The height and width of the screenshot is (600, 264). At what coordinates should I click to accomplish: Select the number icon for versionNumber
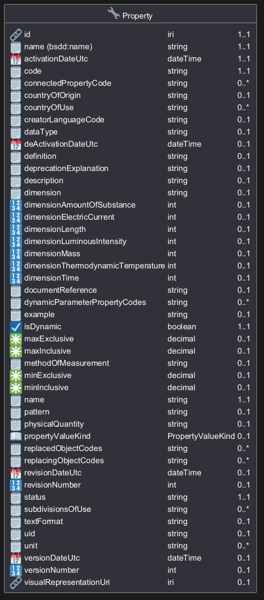(16, 570)
